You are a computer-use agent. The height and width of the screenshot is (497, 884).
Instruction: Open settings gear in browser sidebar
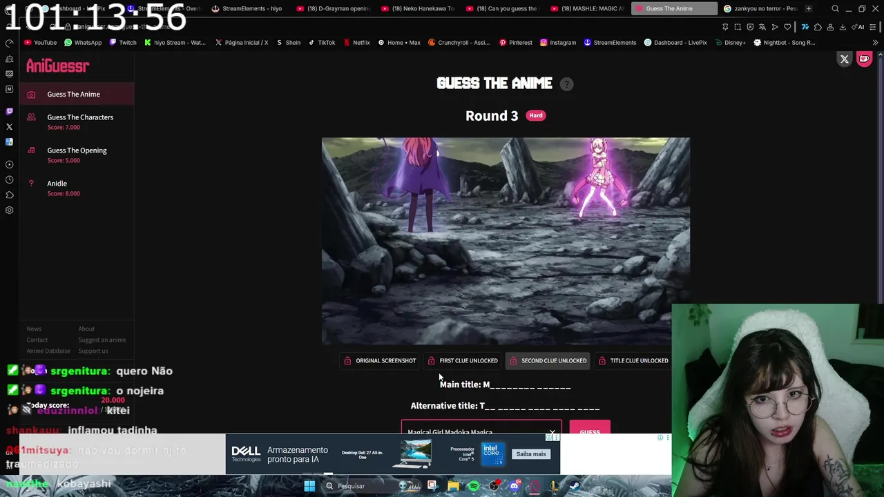9,210
